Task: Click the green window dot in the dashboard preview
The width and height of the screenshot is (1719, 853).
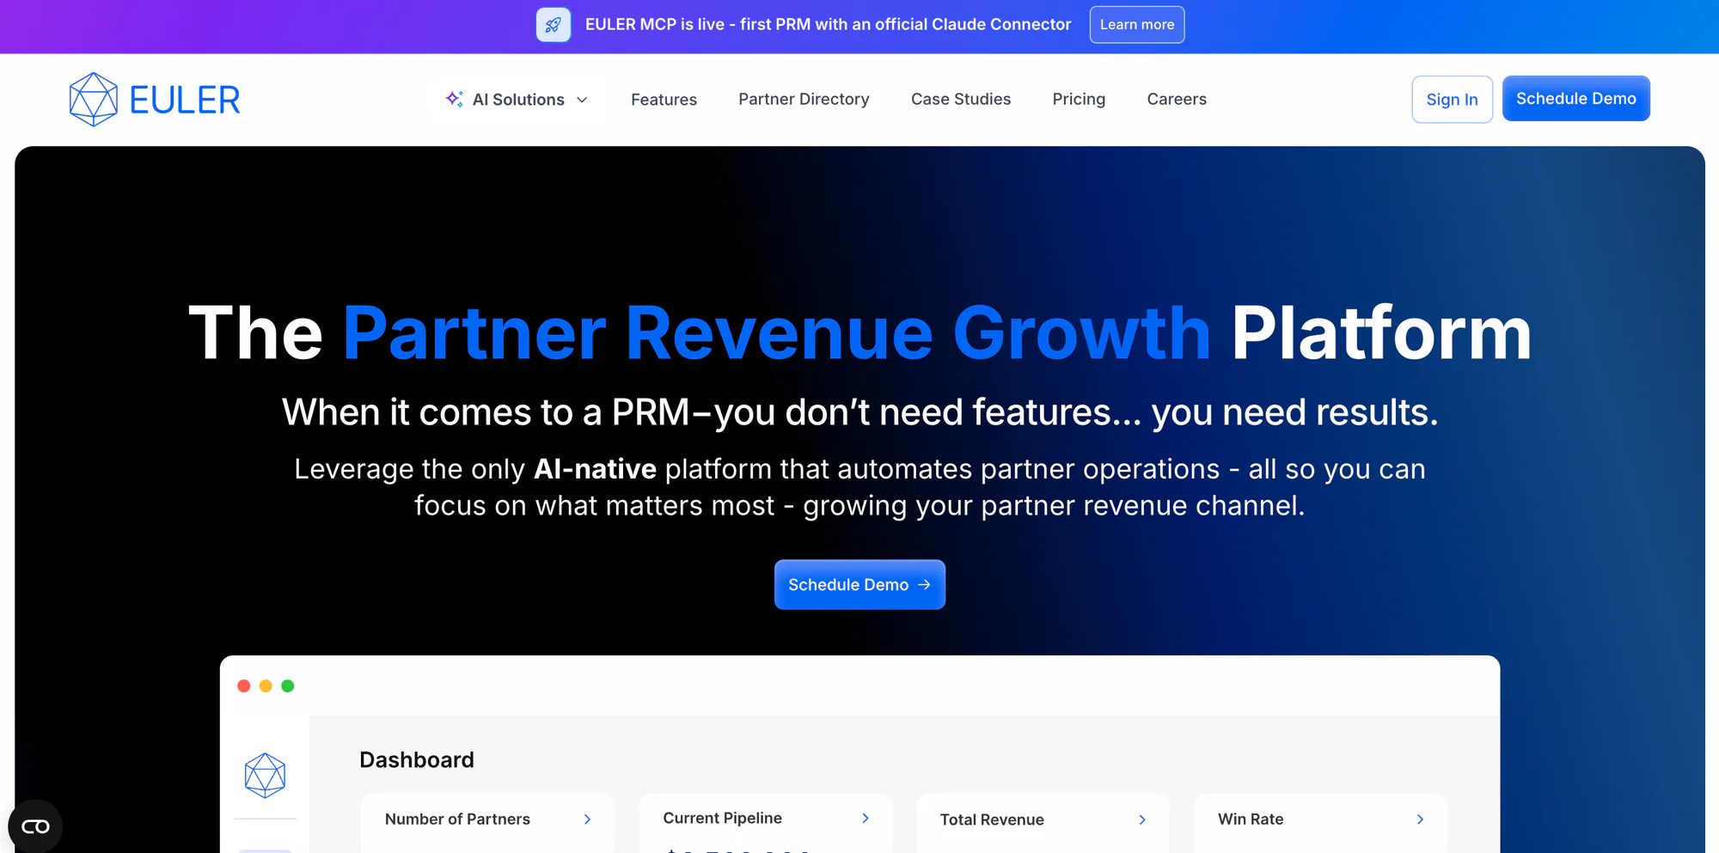Action: pos(288,685)
